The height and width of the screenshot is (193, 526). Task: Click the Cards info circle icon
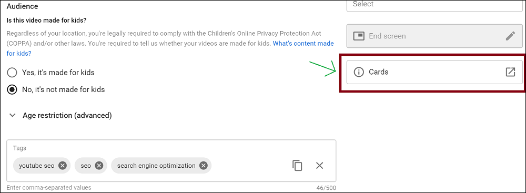tap(359, 72)
